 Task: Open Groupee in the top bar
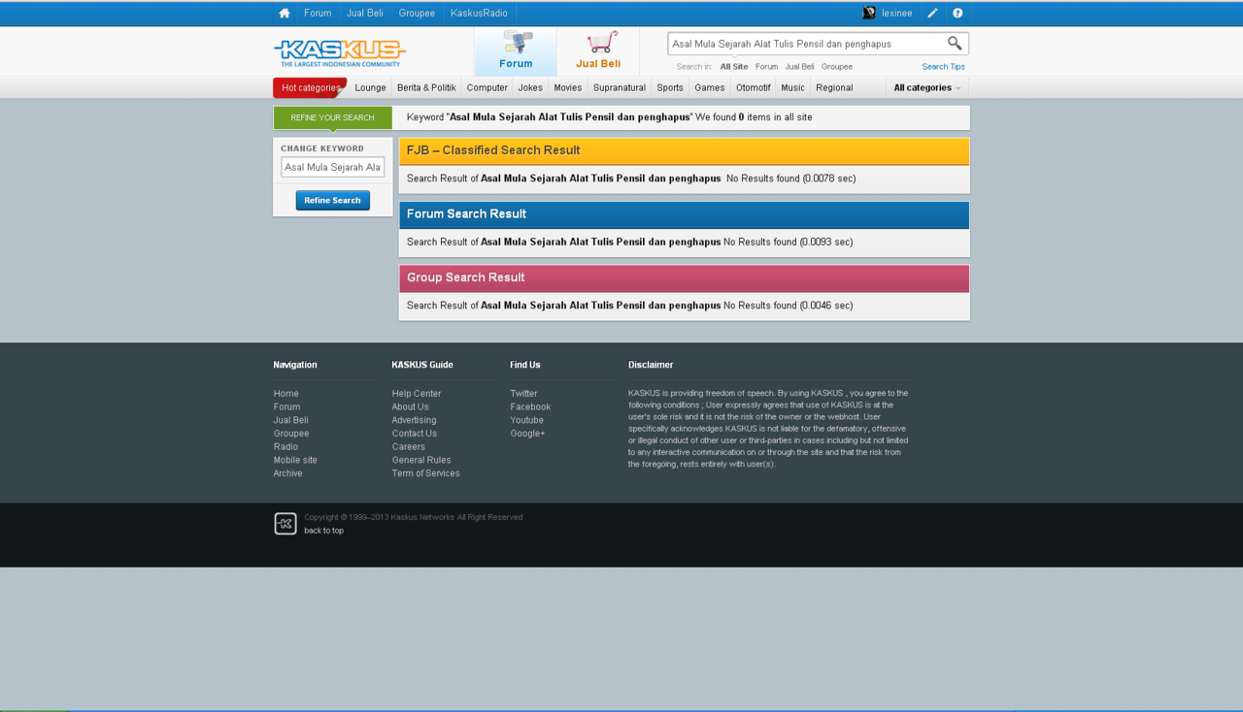click(x=417, y=14)
